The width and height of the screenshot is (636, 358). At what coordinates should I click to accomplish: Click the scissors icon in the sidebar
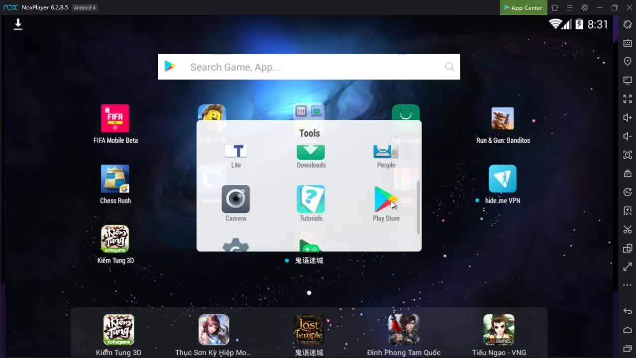click(x=628, y=230)
